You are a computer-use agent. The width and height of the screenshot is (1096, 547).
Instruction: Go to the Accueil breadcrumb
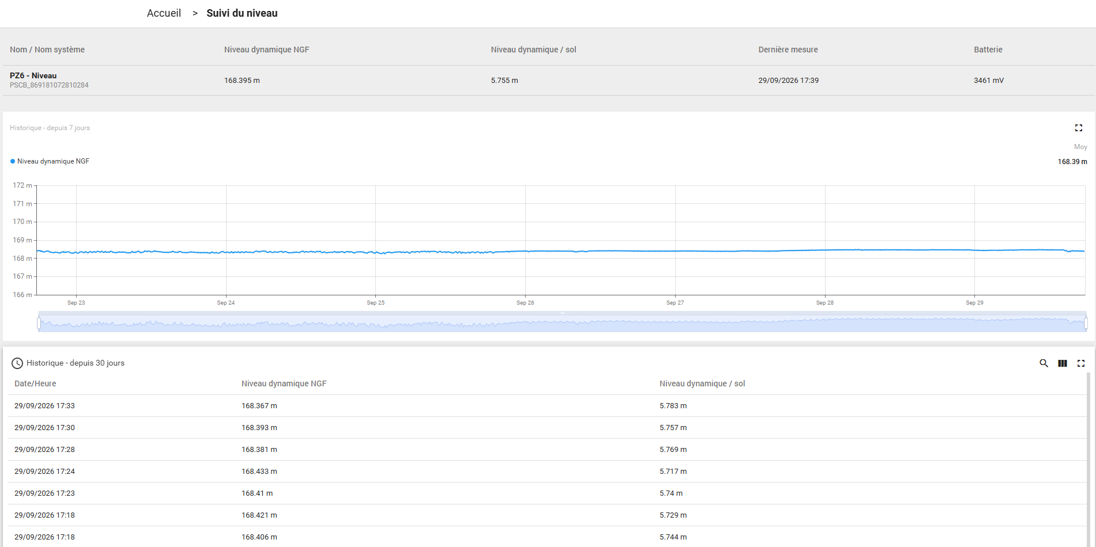click(164, 13)
